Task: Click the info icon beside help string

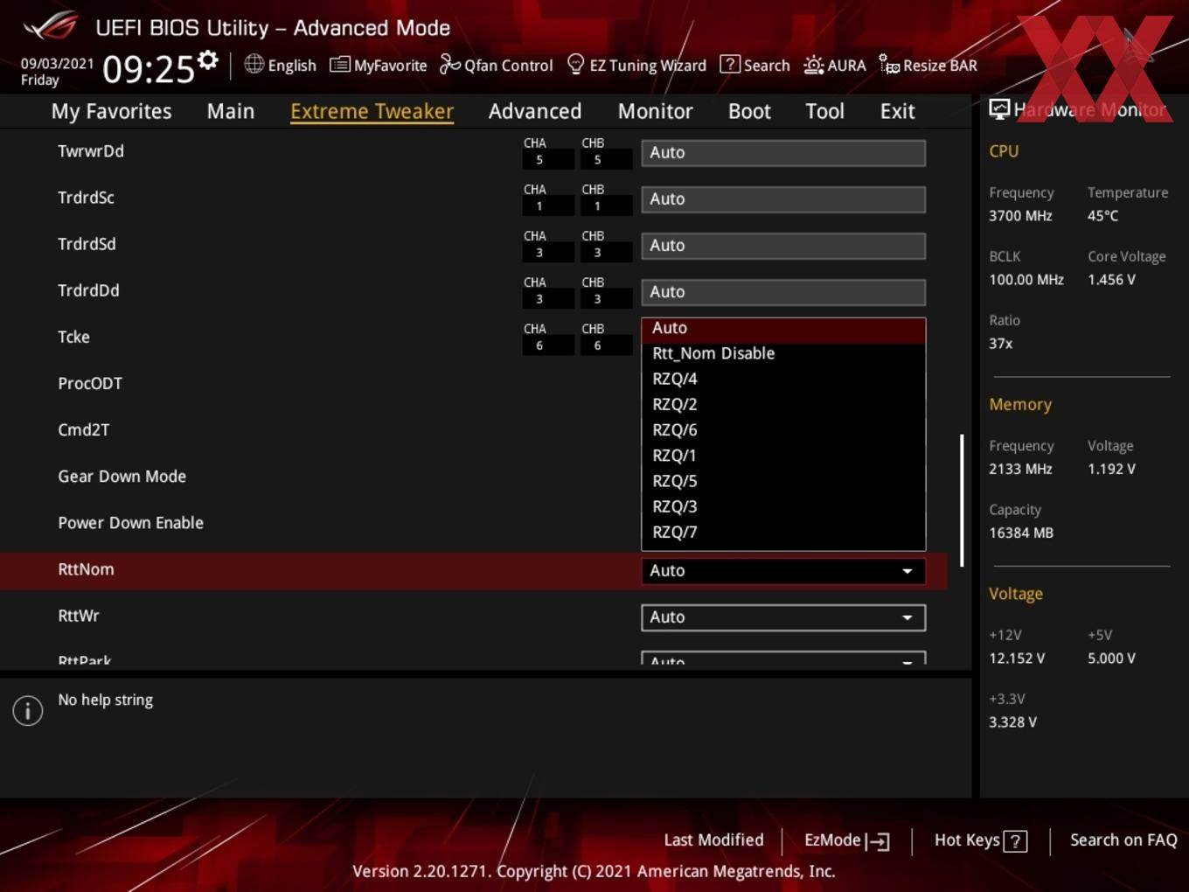Action: point(28,710)
